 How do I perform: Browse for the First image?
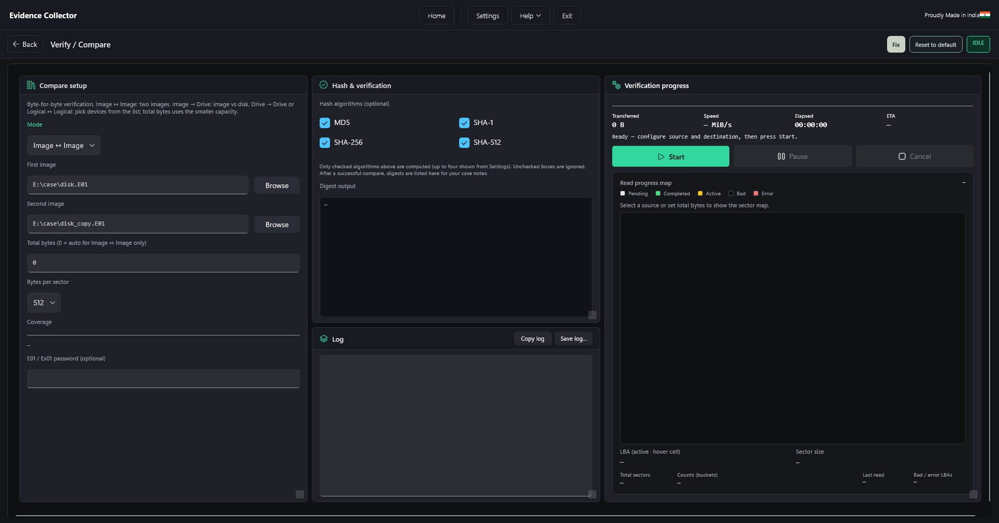(277, 185)
